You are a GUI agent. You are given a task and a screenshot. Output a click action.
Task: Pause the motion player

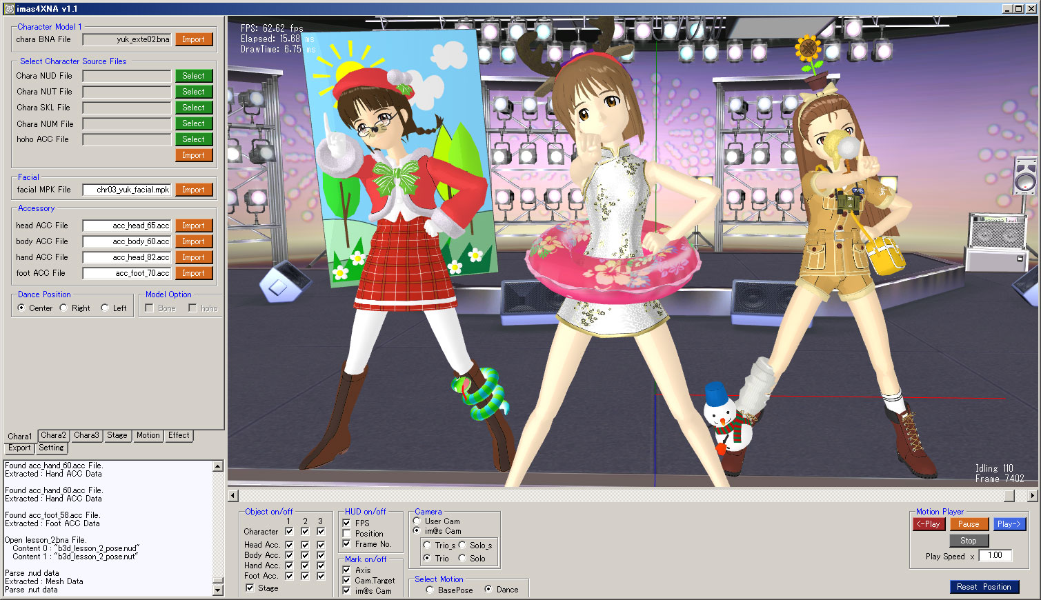[969, 524]
